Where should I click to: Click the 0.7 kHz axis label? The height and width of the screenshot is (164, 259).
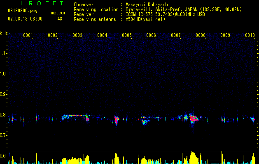tap(3, 135)
